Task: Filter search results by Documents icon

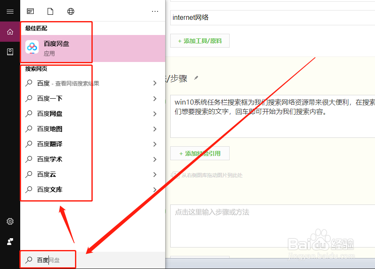Action: [50, 11]
